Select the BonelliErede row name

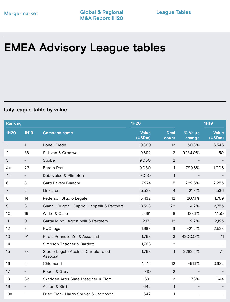(54, 145)
